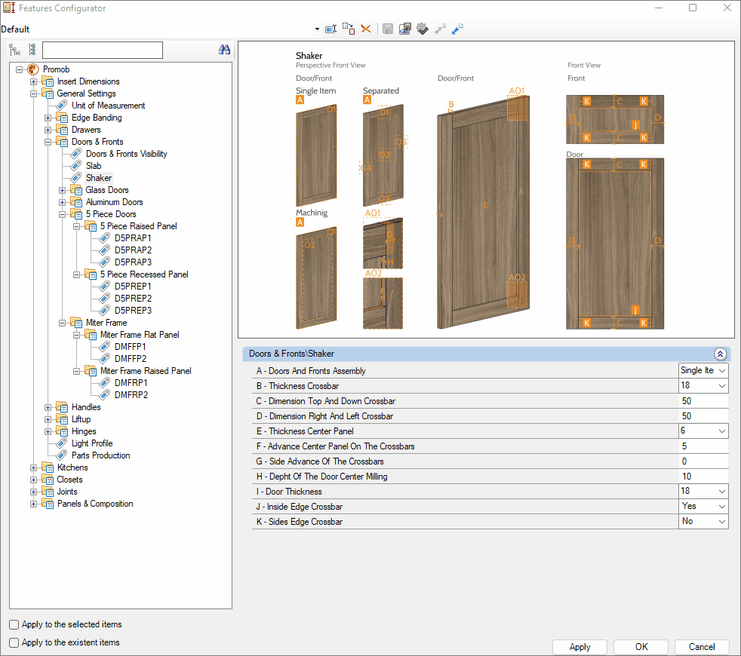Collapse the General Settings node

[33, 93]
